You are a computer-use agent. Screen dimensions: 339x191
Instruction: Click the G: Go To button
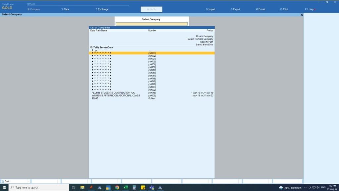(151, 9)
